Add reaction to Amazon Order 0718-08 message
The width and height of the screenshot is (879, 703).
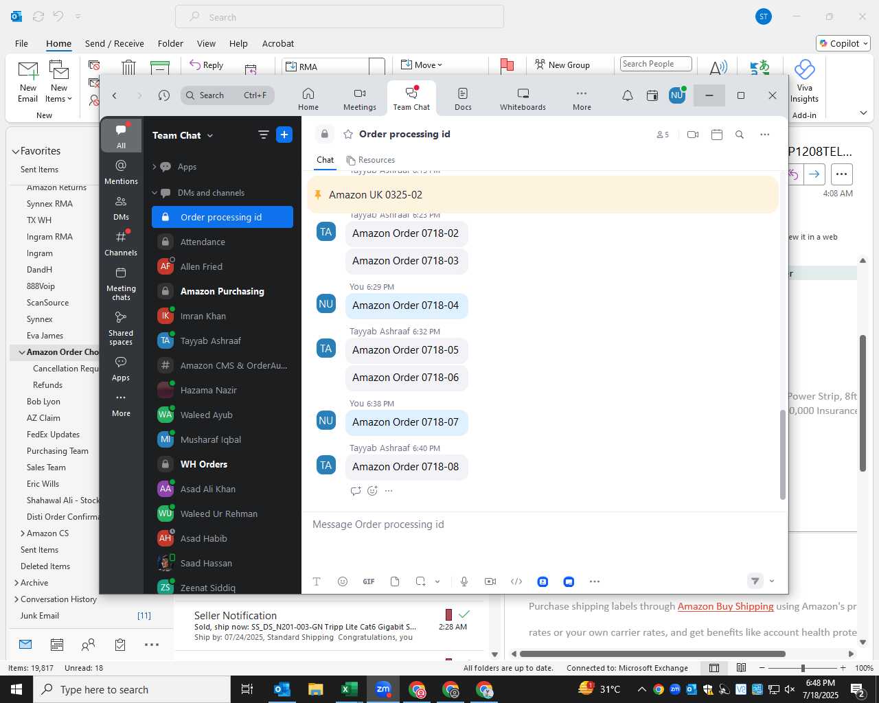coord(372,491)
